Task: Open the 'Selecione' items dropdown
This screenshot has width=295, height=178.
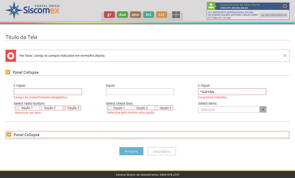Action: [232, 110]
